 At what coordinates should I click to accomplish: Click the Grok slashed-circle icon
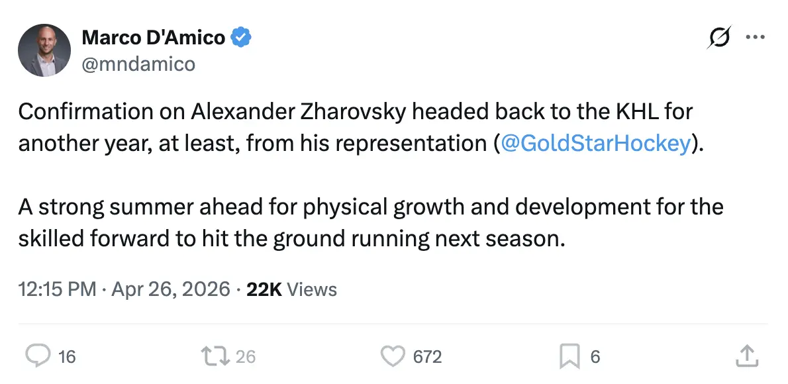(719, 39)
